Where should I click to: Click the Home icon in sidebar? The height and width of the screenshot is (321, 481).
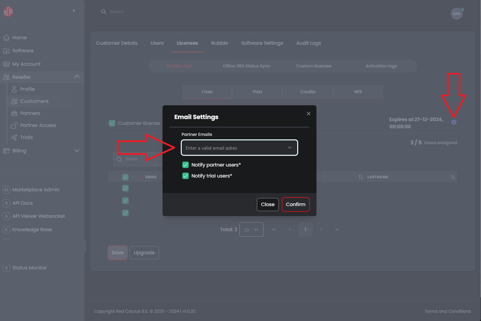tap(6, 38)
